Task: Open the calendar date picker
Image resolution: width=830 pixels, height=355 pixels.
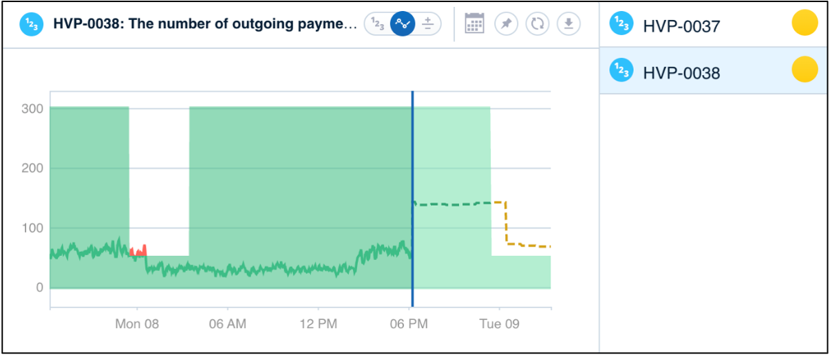Action: (x=474, y=24)
